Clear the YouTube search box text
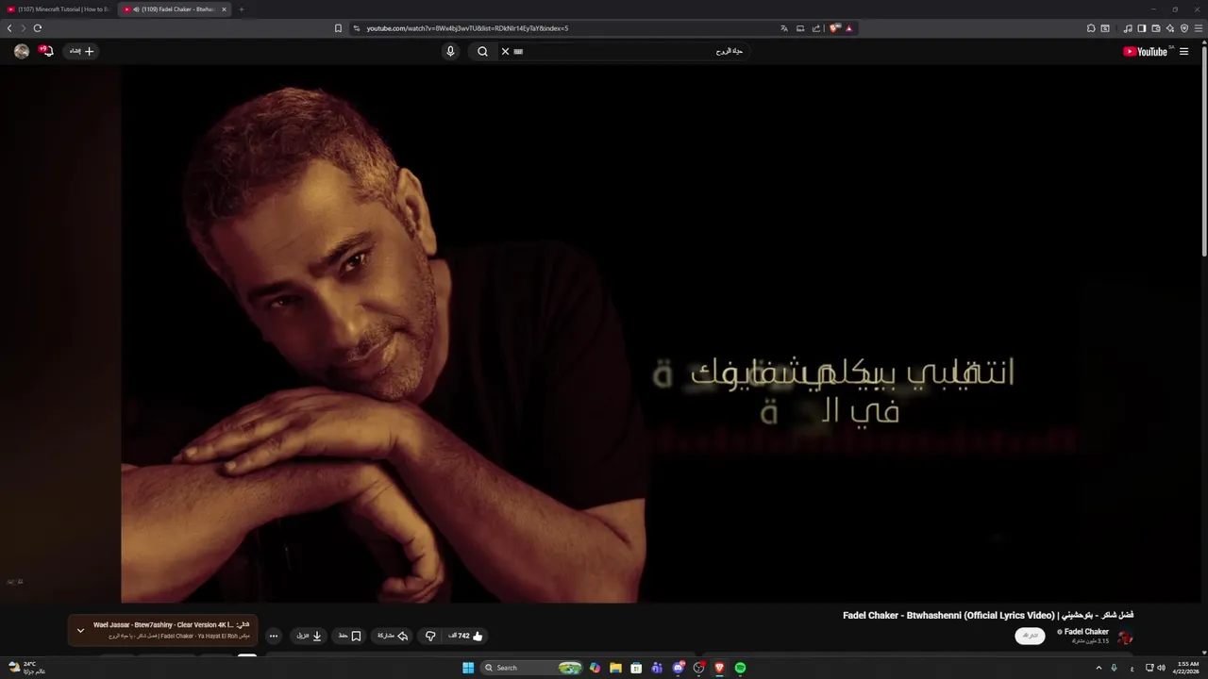The image size is (1208, 679). coord(505,52)
